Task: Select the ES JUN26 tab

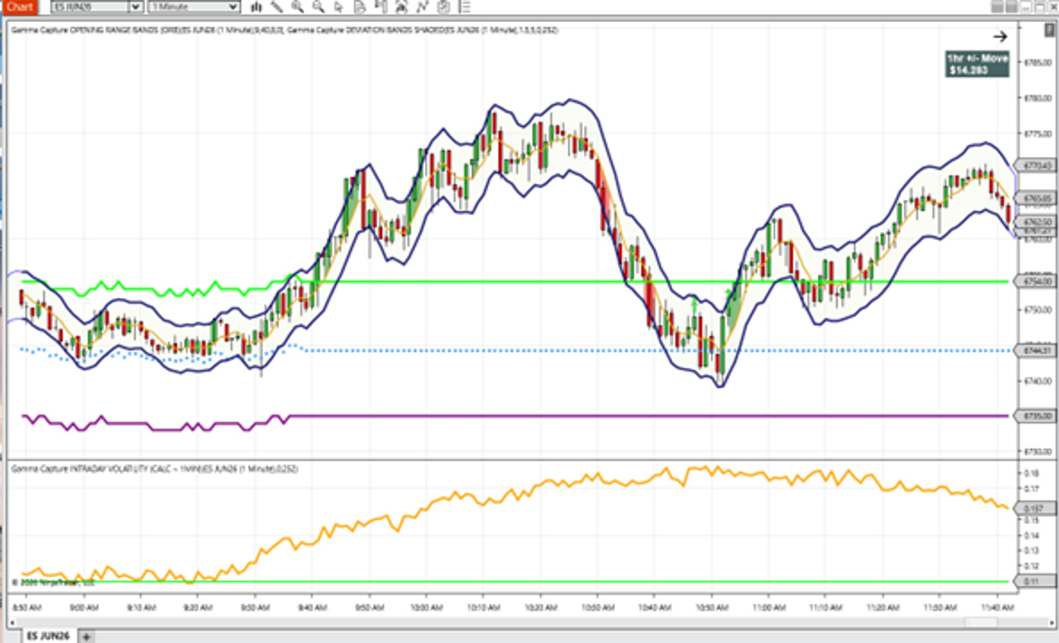Action: tap(48, 636)
